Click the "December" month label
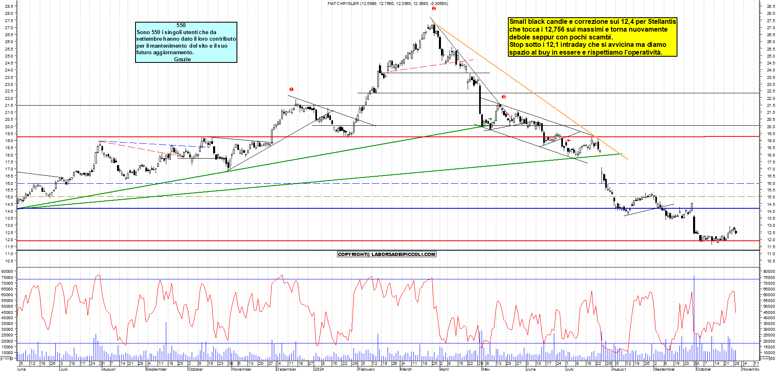This screenshot has height=371, width=776. coord(286,369)
